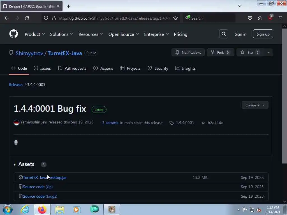Viewport: 287px width, 215px height.
Task: Open Firefox hamburger application menu
Action: 280,18
